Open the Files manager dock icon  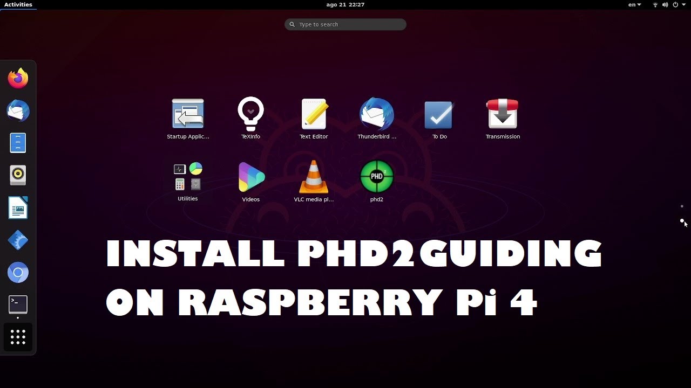coord(18,143)
